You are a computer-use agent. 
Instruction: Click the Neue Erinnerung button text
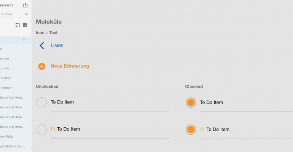(x=70, y=66)
